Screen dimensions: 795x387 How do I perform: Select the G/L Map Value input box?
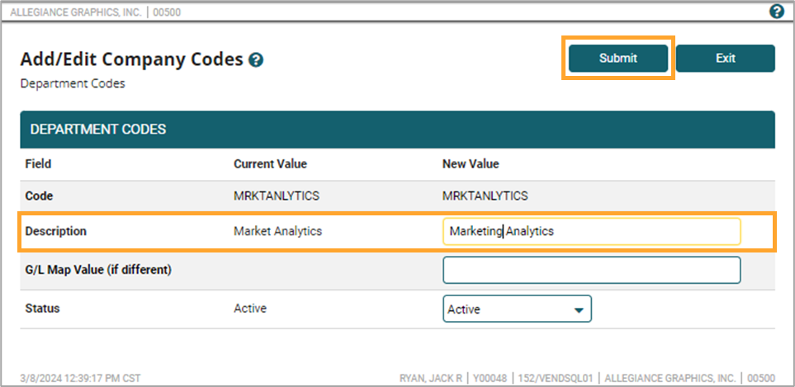[x=591, y=270]
